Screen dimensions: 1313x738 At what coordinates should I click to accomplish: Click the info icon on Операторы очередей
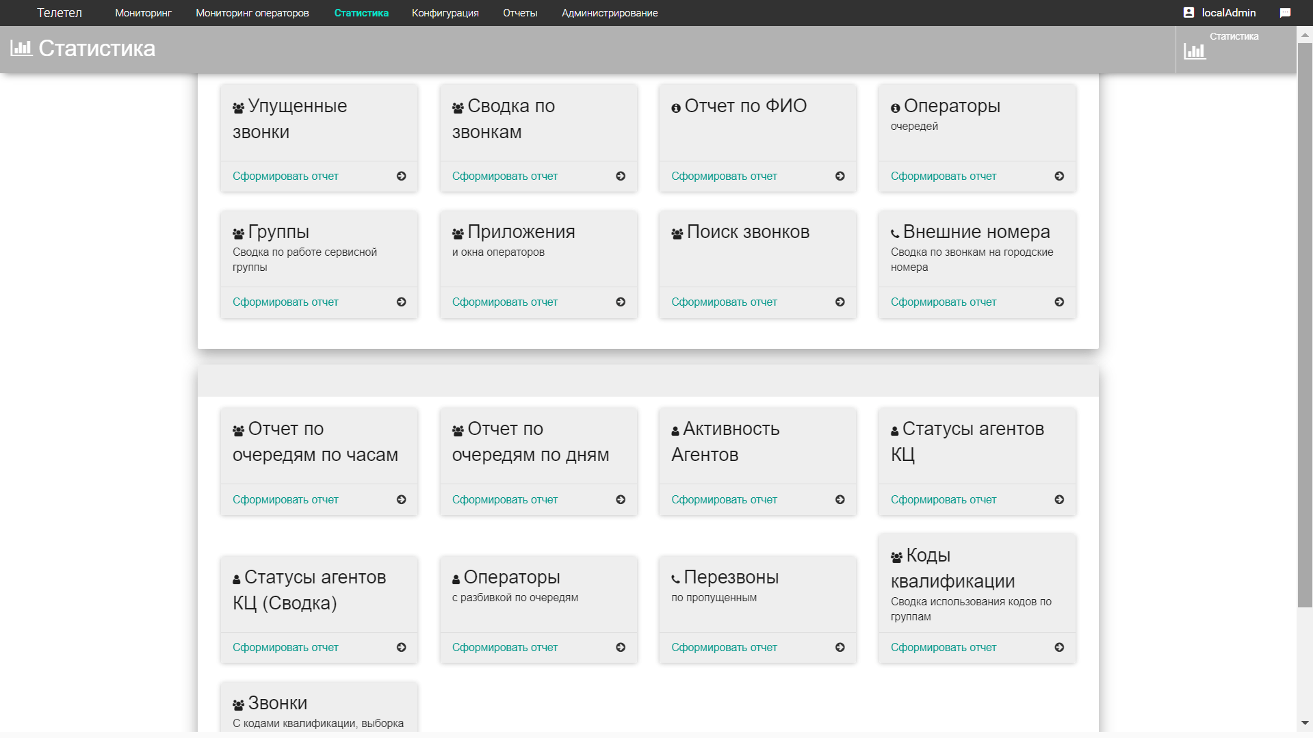895,108
